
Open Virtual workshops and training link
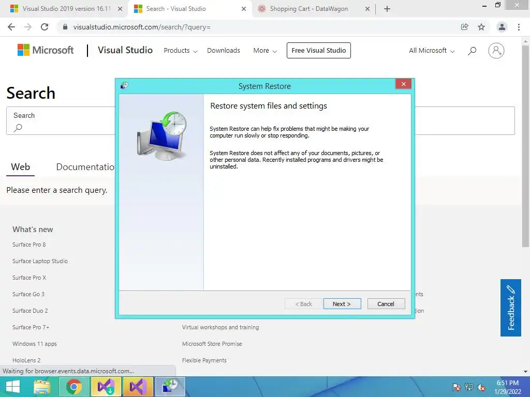click(x=220, y=327)
